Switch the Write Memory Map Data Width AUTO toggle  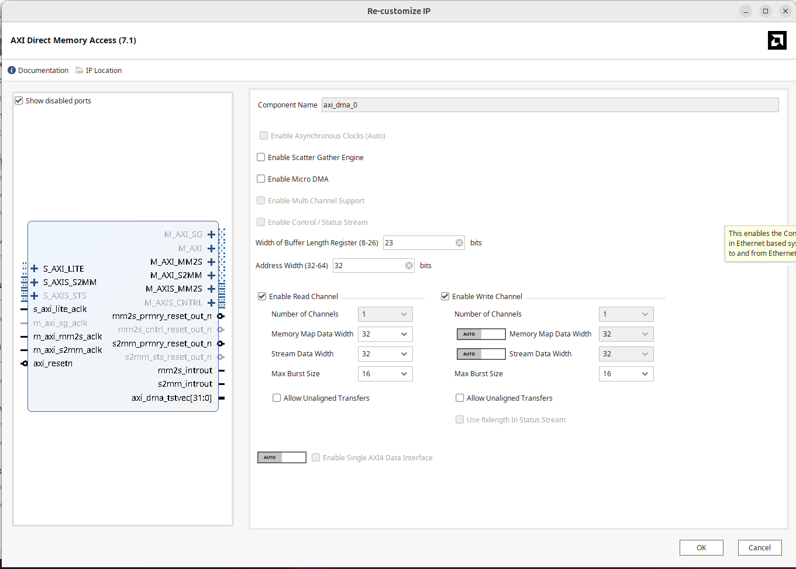coord(481,334)
